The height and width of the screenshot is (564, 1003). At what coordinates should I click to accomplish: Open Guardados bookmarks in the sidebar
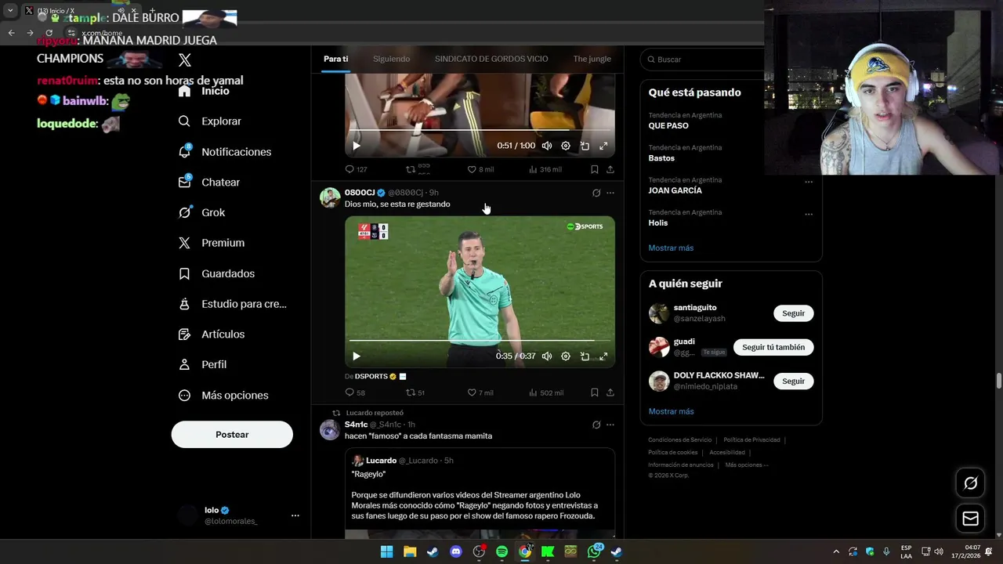click(216, 273)
